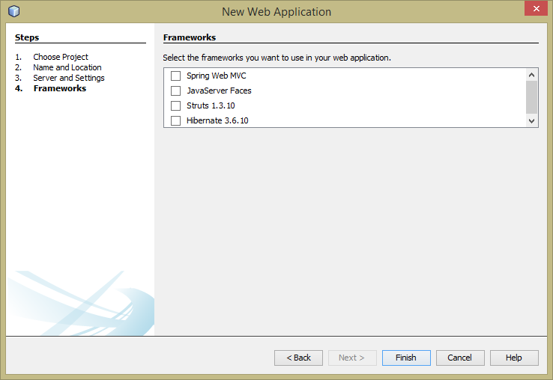
Task: Close the New Web Application dialog
Action: (536, 8)
